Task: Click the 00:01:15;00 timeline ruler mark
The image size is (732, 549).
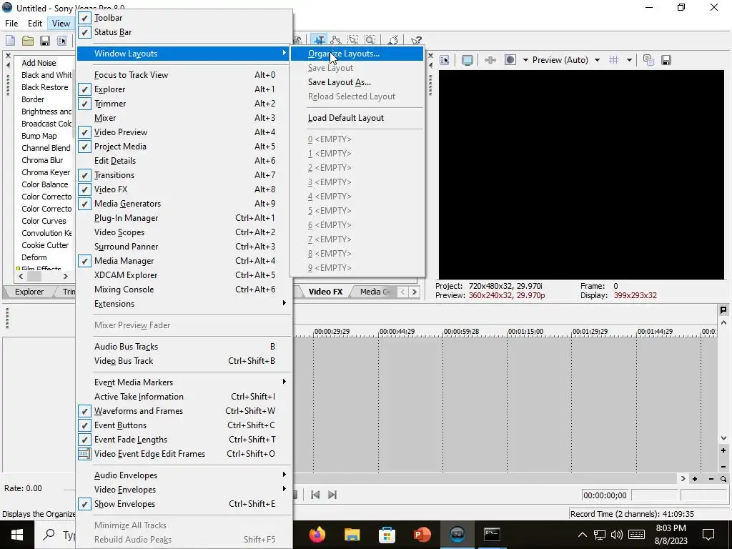Action: click(x=525, y=332)
